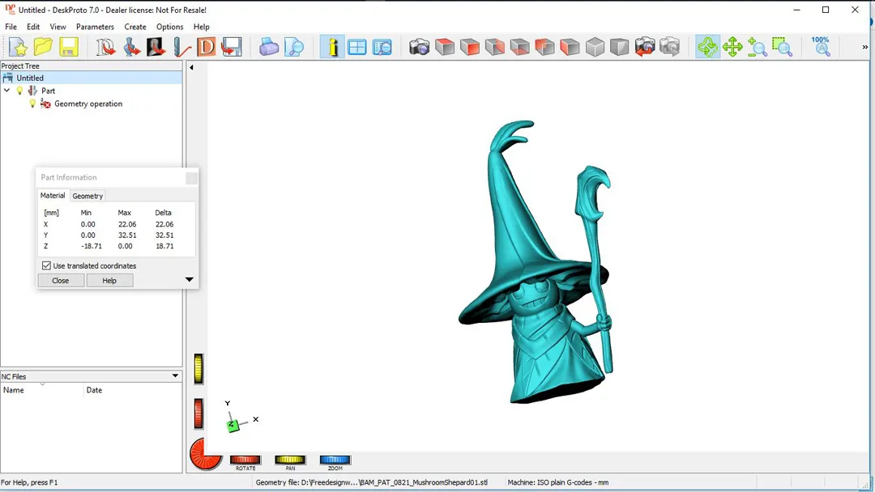Click the green orientation cube near the axes
This screenshot has width=875, height=492.
click(x=233, y=426)
